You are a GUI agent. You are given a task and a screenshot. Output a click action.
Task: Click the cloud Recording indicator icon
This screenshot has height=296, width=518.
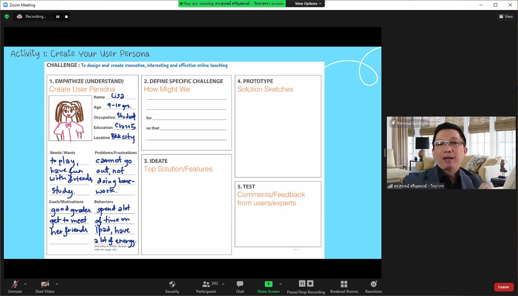20,16
